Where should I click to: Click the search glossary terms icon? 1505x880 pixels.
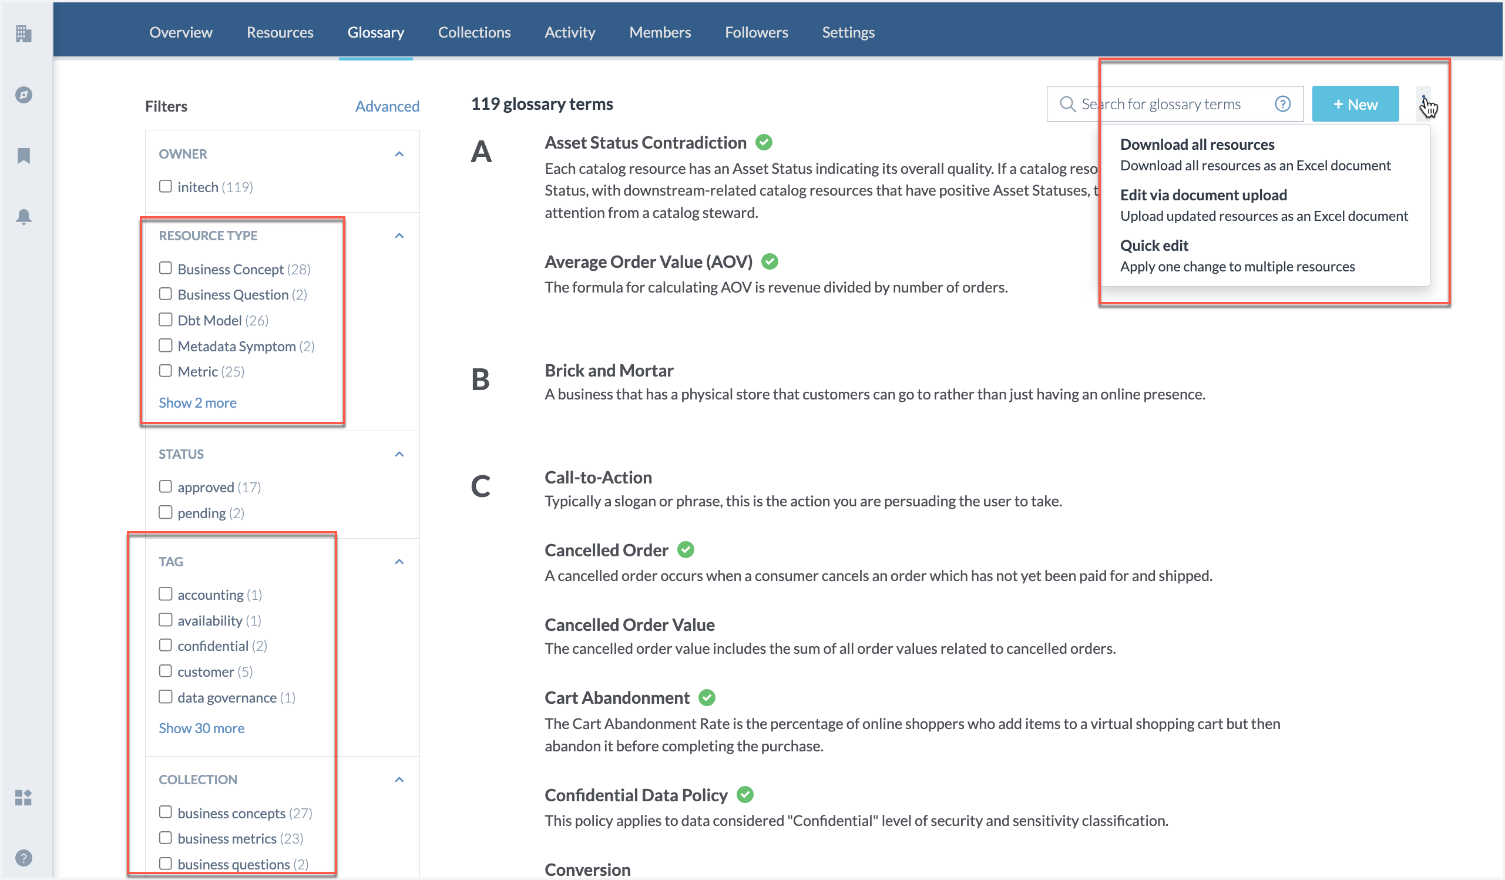1069,104
